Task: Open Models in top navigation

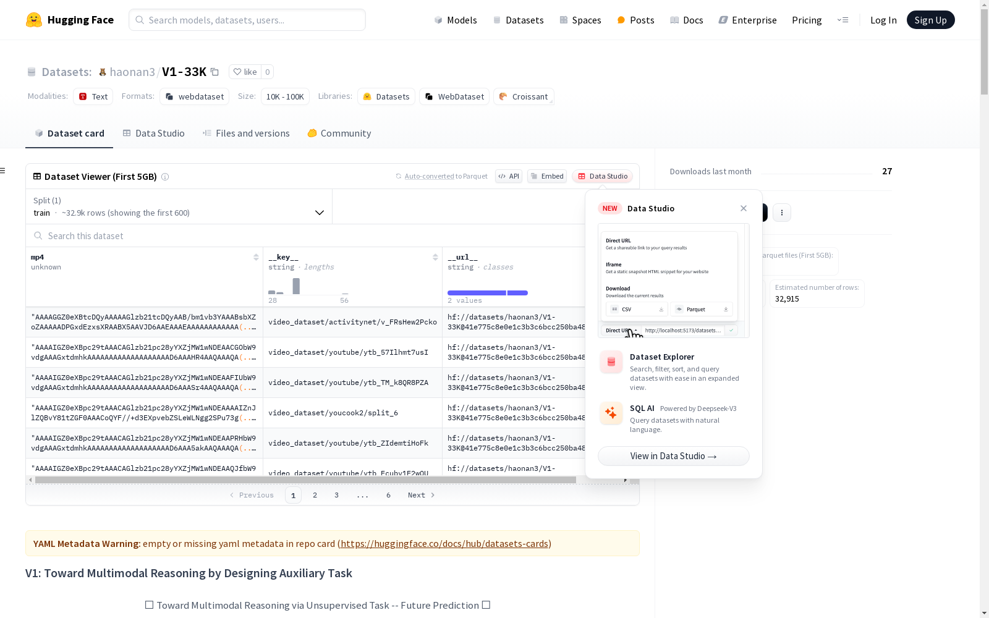Action: [x=456, y=20]
